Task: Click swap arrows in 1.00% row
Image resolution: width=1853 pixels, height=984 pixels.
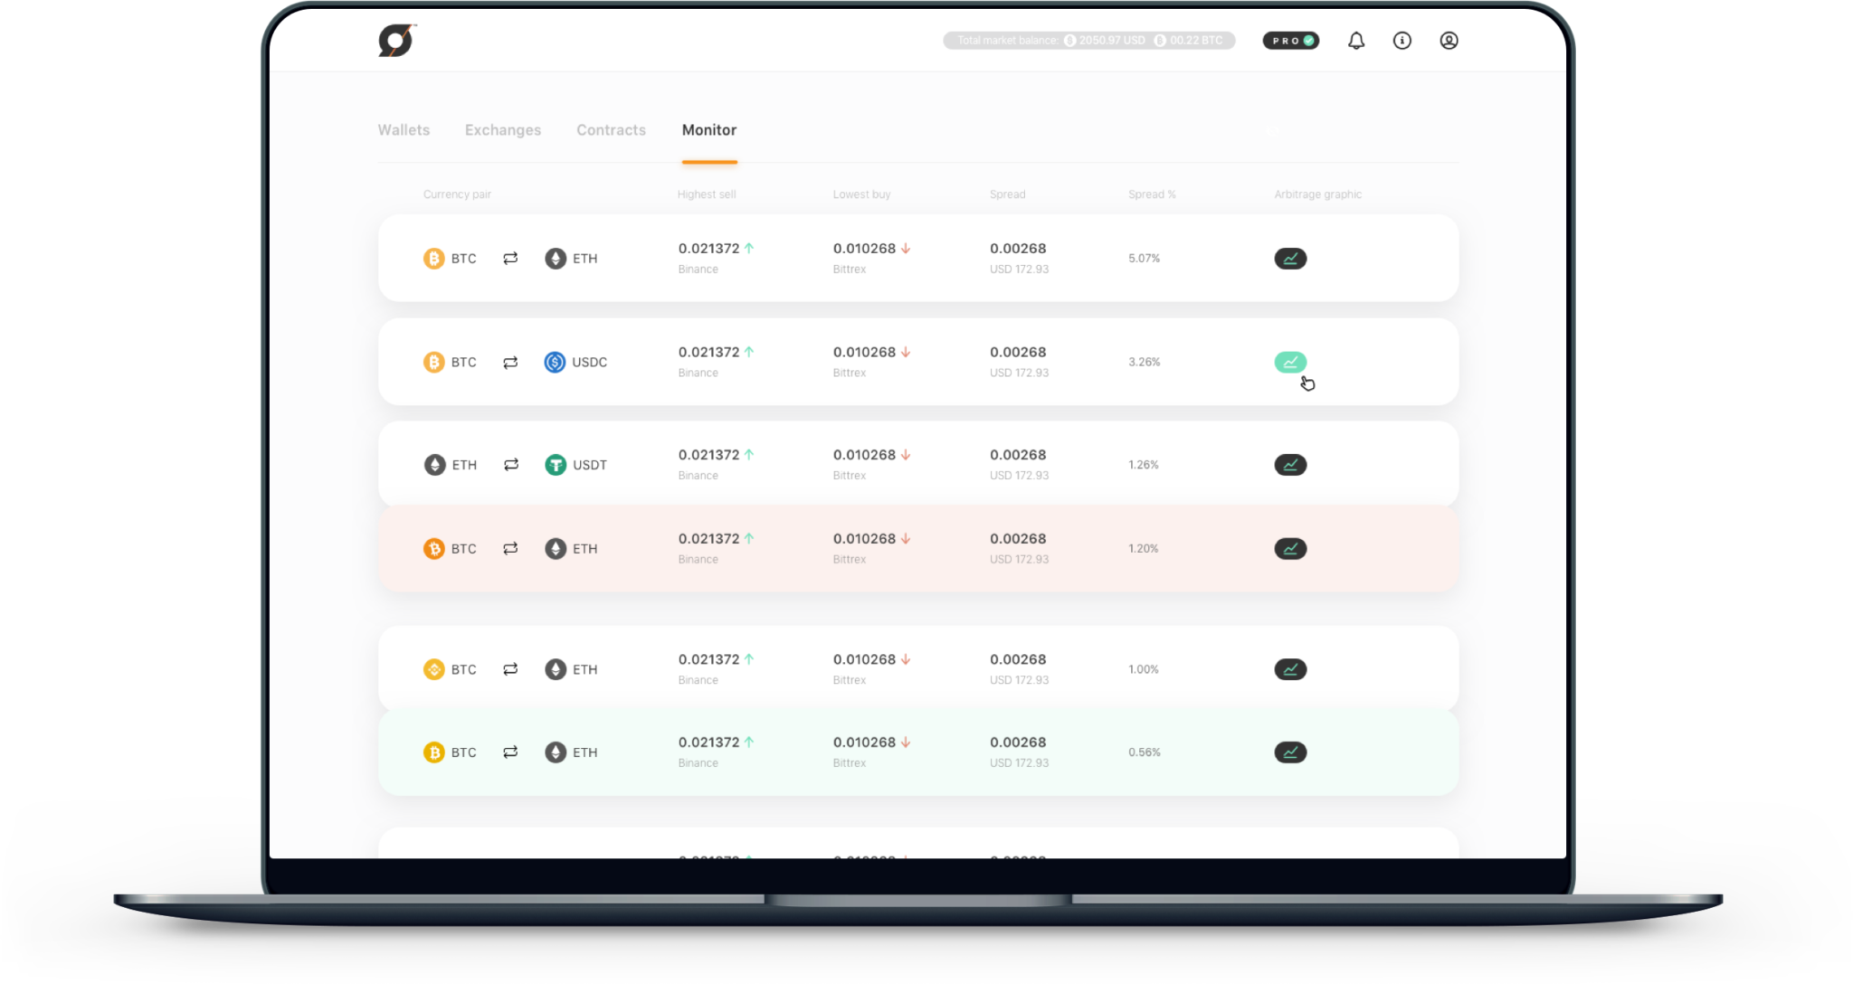Action: tap(510, 669)
